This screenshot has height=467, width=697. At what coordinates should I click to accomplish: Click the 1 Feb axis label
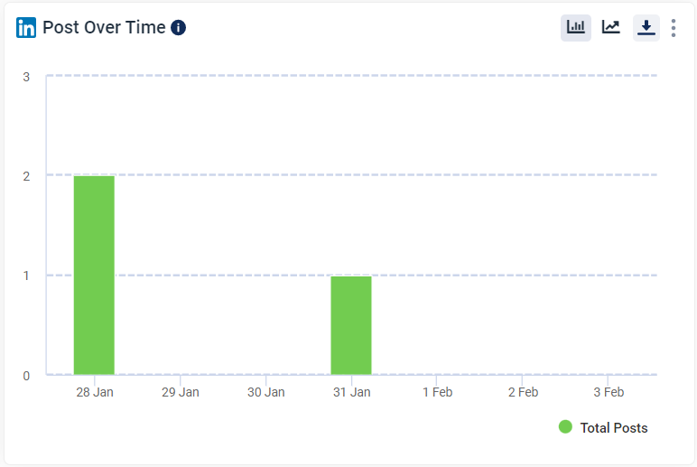click(x=437, y=392)
